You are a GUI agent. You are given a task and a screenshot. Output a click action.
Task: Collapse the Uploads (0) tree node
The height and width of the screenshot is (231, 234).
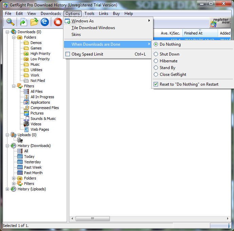point(7,135)
